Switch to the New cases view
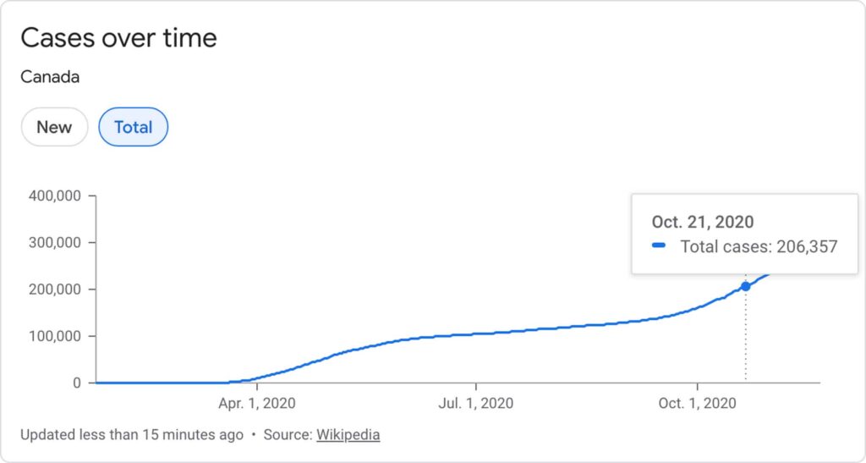The width and height of the screenshot is (866, 463). coord(54,128)
